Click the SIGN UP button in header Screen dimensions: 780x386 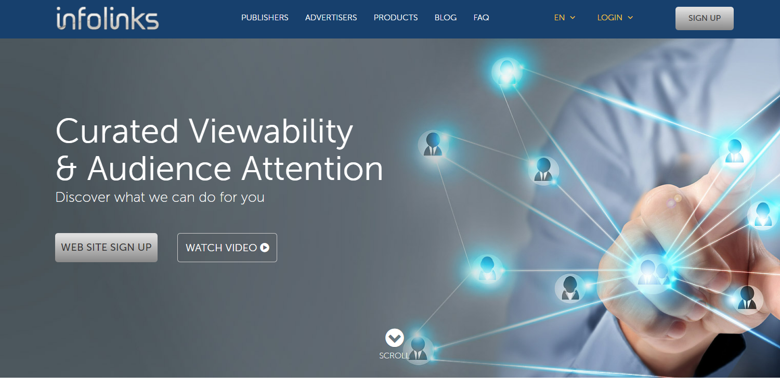705,18
